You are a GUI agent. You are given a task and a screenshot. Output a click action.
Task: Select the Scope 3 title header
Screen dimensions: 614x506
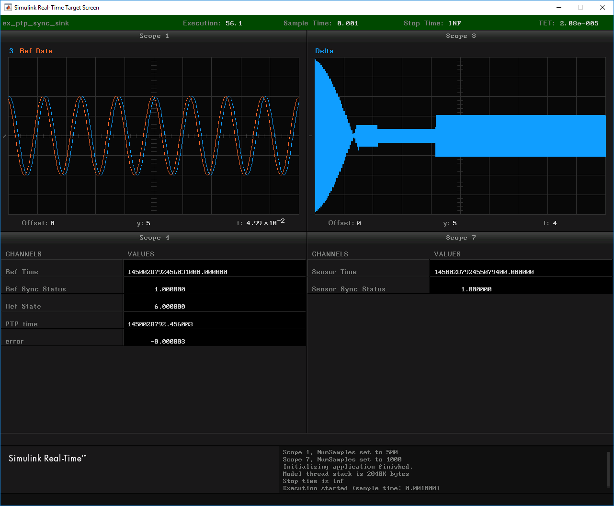(460, 36)
